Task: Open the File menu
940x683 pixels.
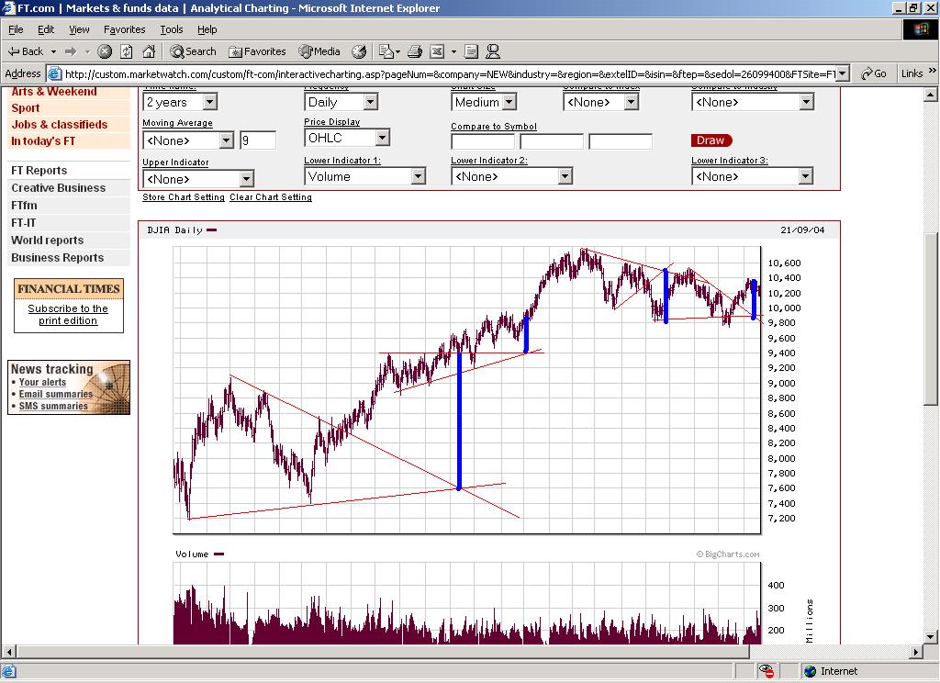Action: tap(16, 29)
